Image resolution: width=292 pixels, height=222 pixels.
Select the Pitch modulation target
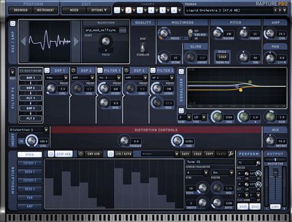click(x=30, y=155)
